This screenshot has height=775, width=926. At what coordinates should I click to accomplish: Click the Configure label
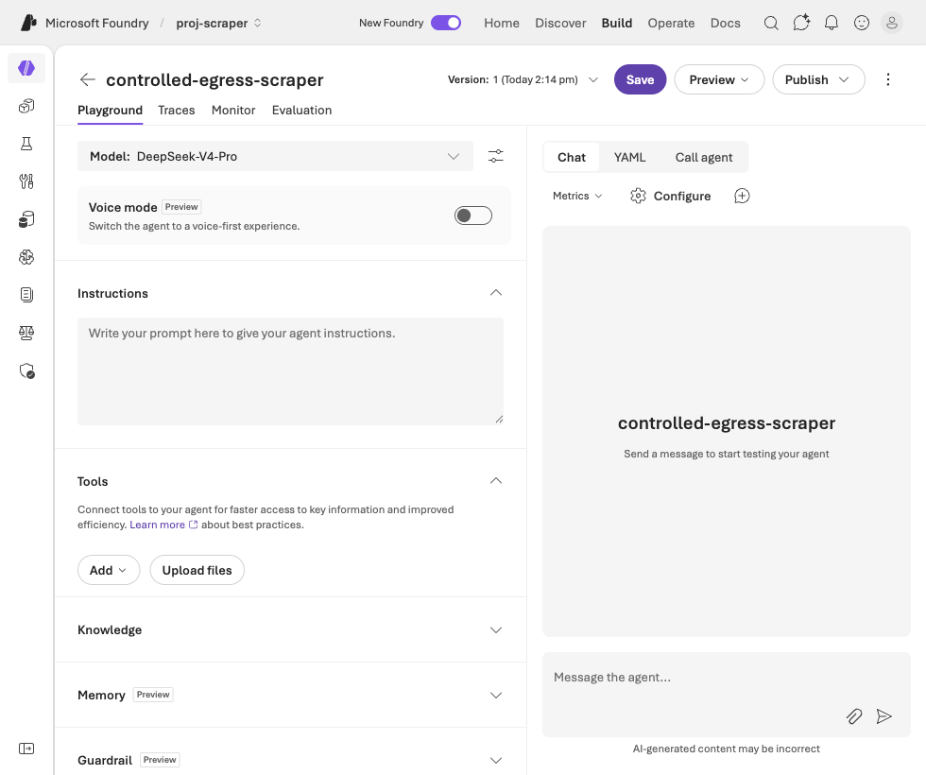coord(682,197)
